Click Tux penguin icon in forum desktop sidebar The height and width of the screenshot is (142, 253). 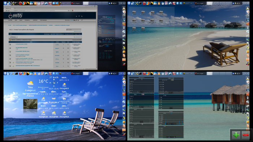[x=124, y=8]
